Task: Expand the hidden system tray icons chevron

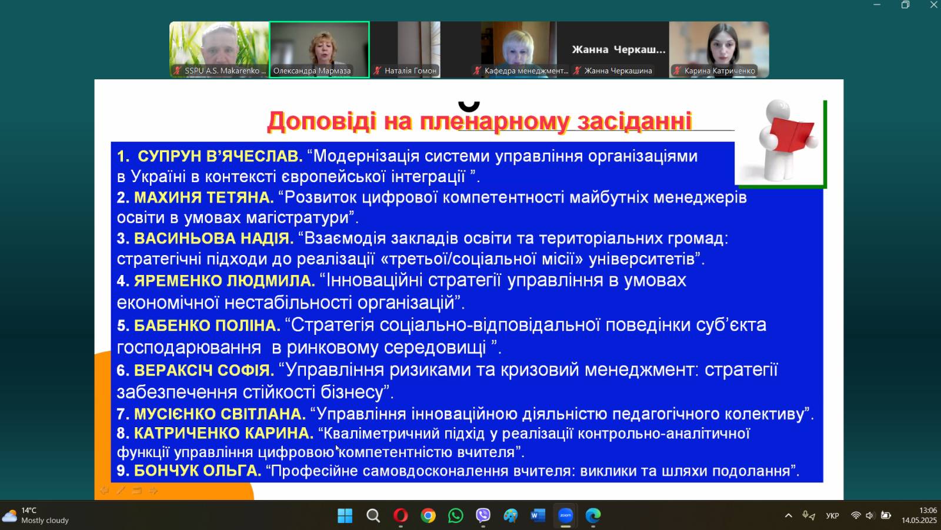Action: tap(788, 516)
